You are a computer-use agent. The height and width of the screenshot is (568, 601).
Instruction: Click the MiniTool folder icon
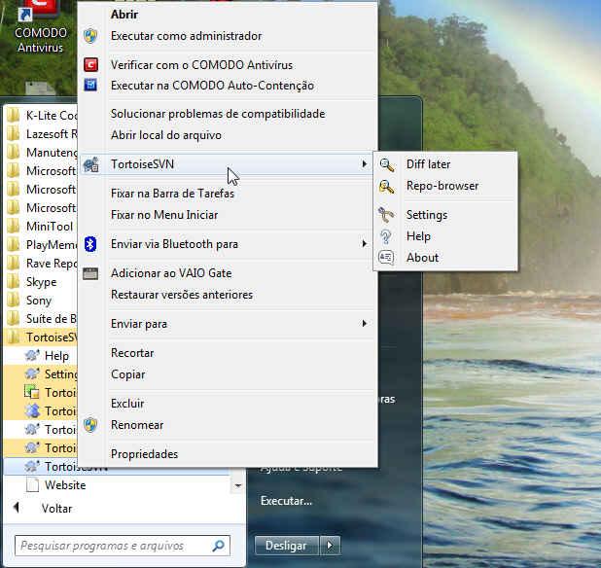pos(14,226)
